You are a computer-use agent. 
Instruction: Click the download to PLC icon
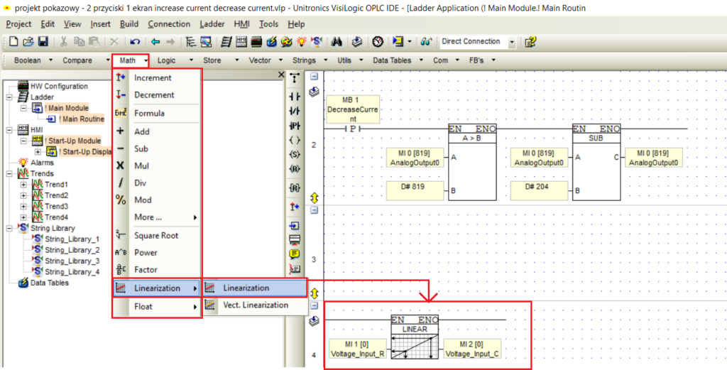click(x=356, y=42)
